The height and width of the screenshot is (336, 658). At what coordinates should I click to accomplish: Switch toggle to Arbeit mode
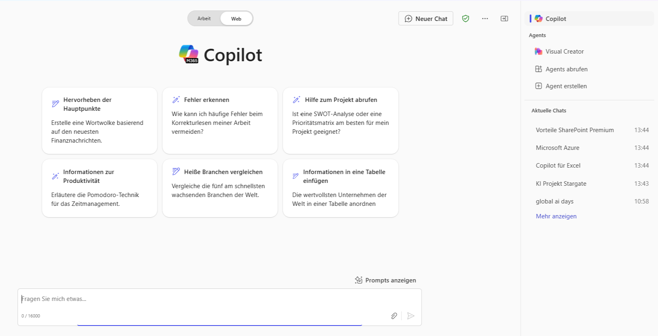click(x=204, y=19)
